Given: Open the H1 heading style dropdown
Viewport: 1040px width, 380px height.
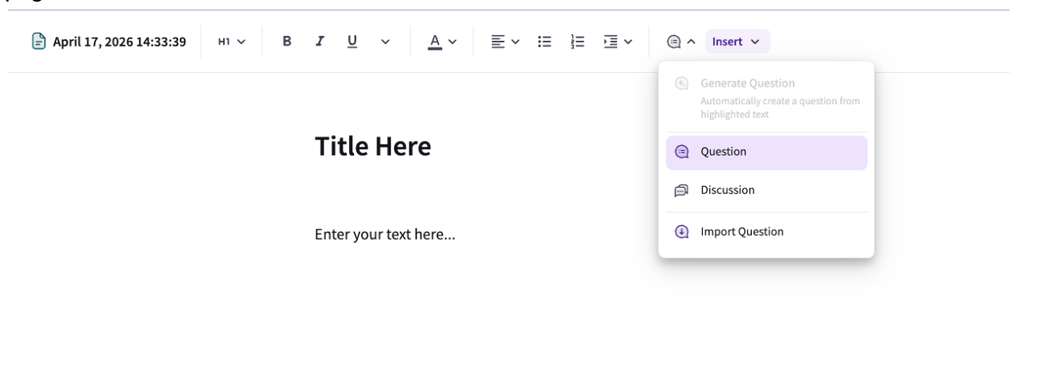Looking at the screenshot, I should 232,42.
